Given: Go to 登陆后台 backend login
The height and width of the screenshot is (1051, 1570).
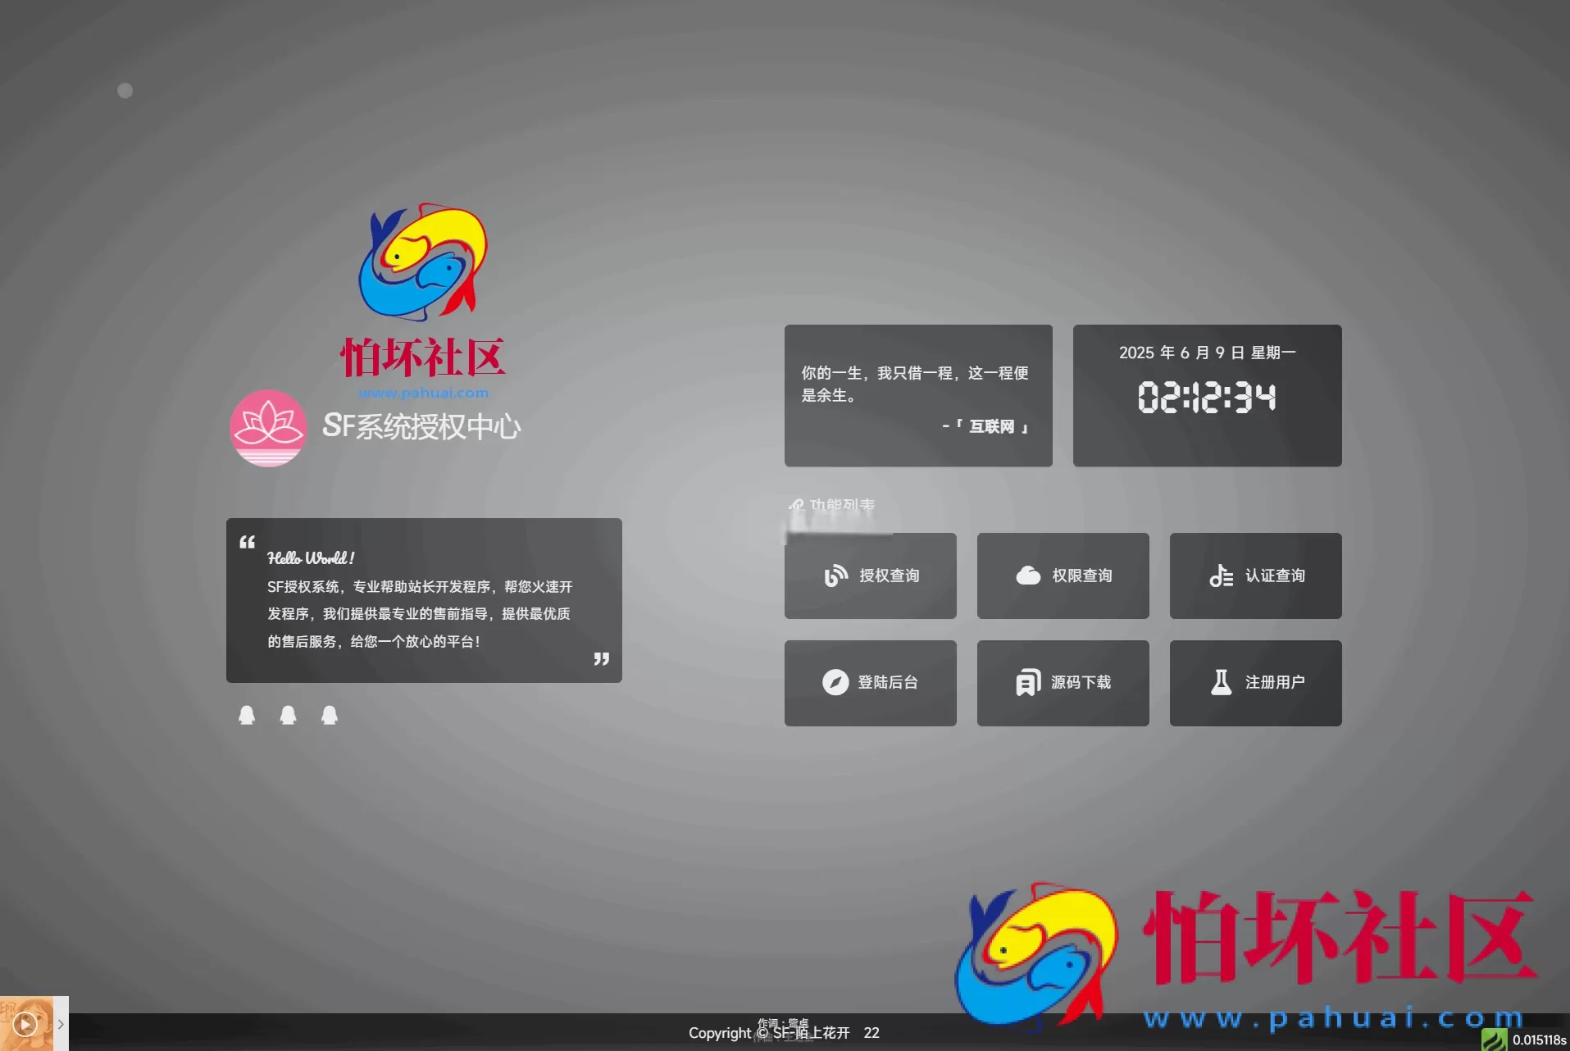Looking at the screenshot, I should point(870,683).
